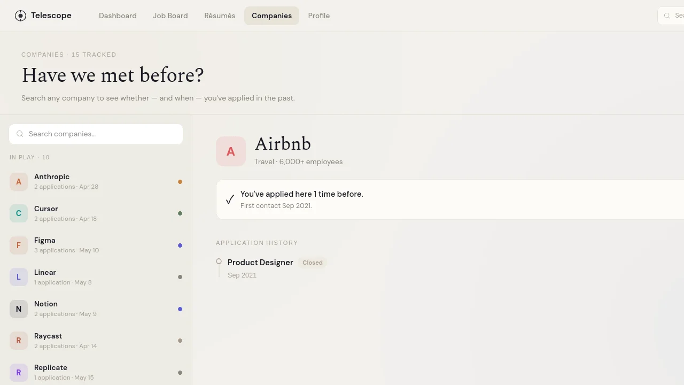Open Replicate company entry

[x=96, y=373]
